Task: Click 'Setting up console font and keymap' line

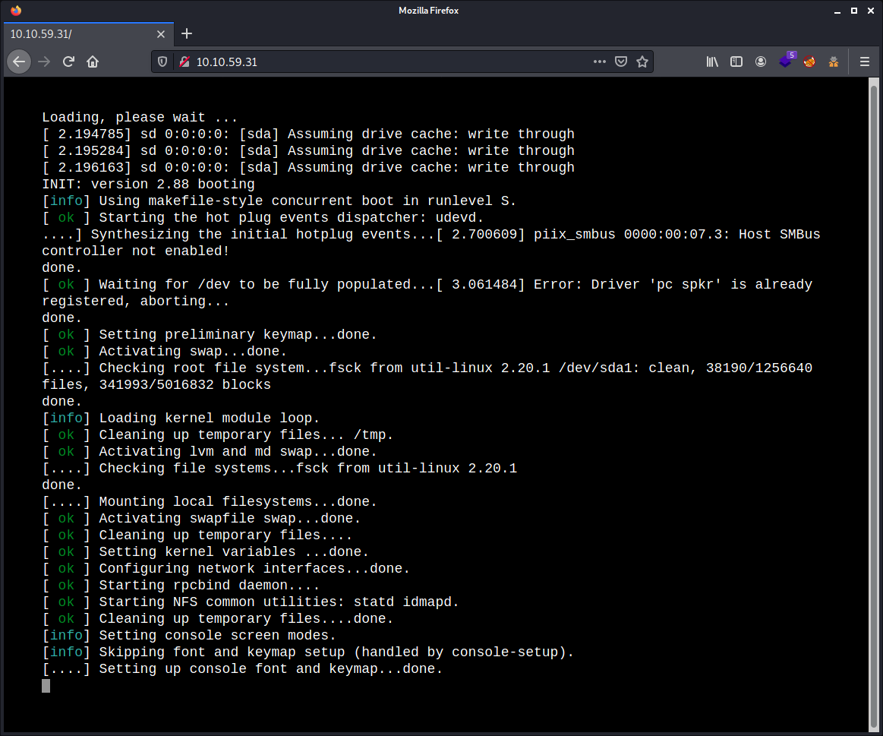Action: coord(242,669)
